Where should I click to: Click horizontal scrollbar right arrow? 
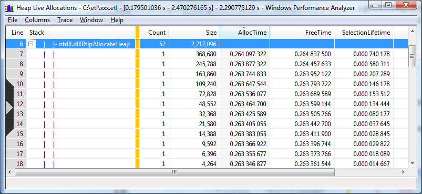[x=403, y=172]
